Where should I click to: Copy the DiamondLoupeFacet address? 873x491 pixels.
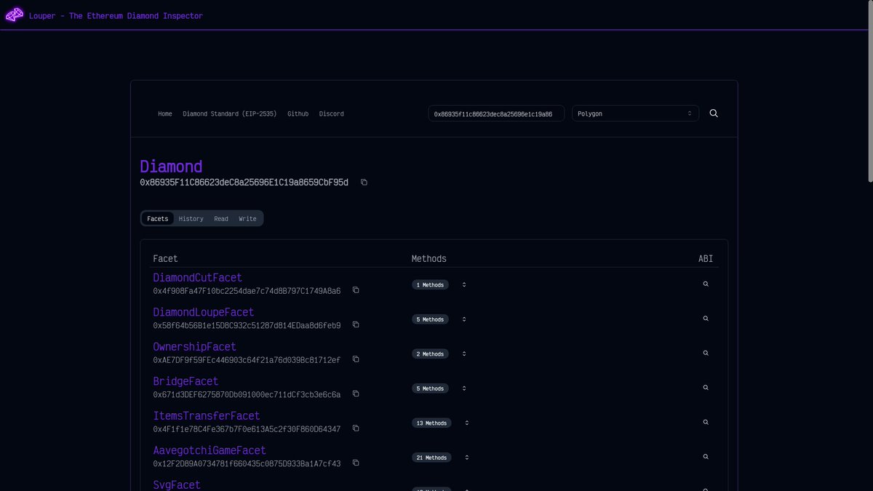(356, 325)
